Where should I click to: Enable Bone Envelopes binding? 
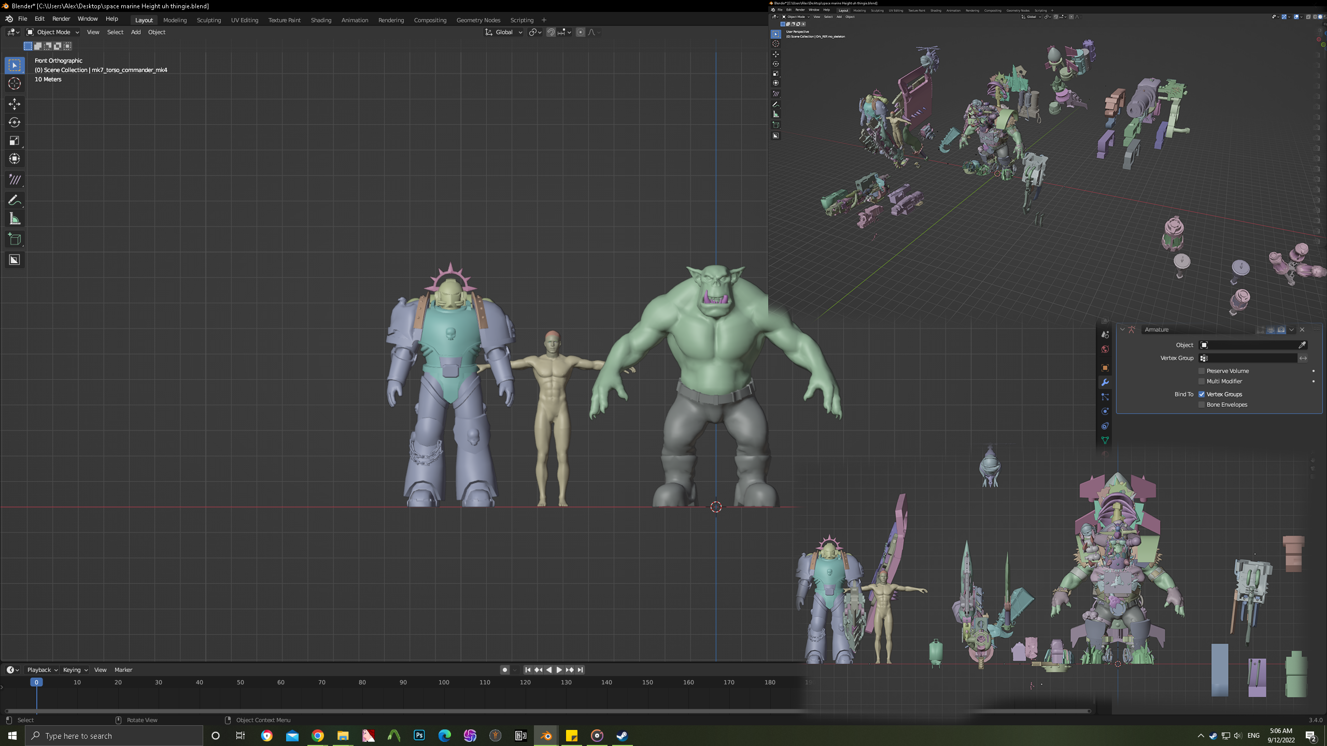click(1202, 404)
